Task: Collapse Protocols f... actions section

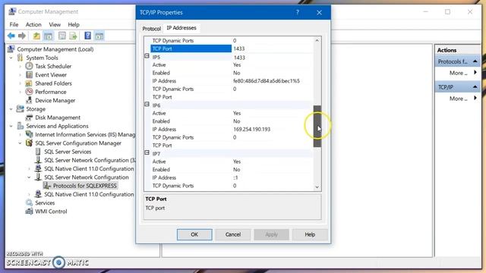Action: [475, 61]
